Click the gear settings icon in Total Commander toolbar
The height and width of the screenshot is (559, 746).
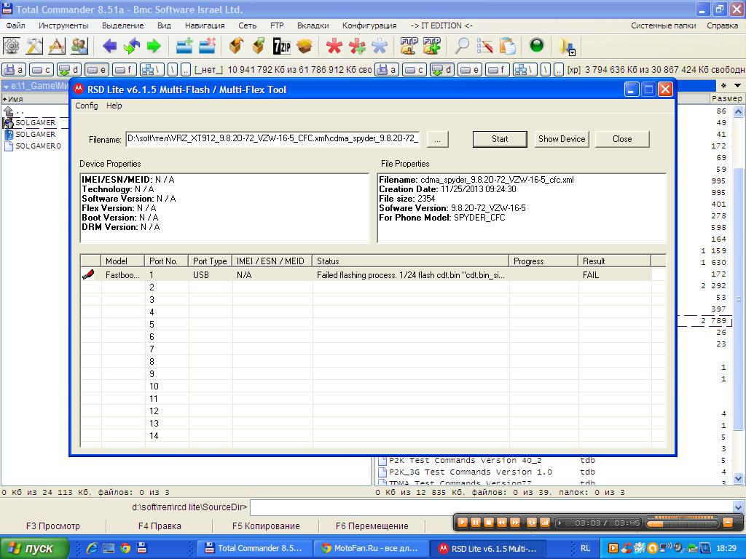[x=12, y=46]
